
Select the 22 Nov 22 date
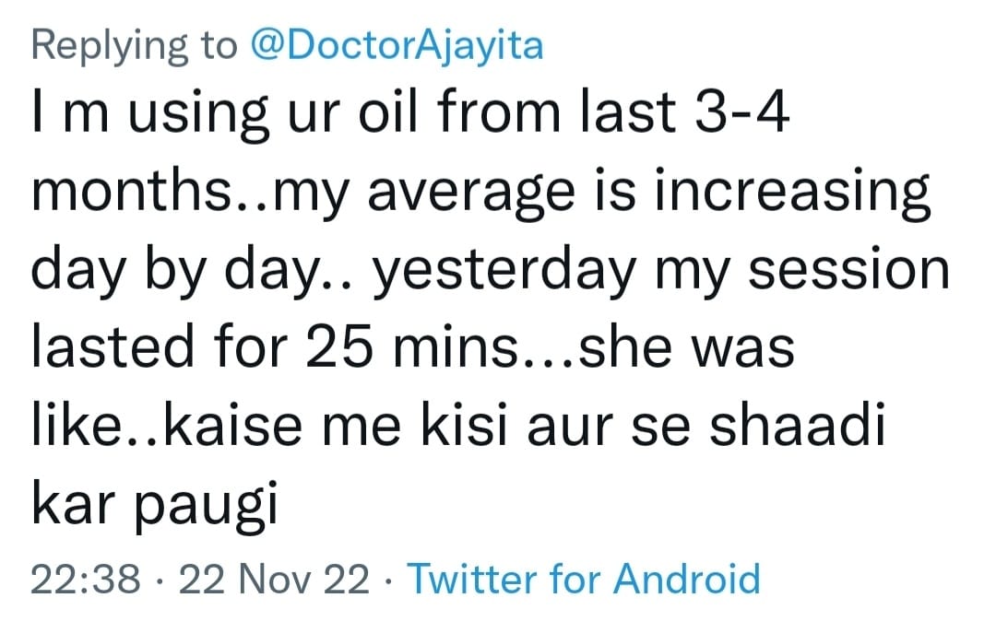pos(274,579)
